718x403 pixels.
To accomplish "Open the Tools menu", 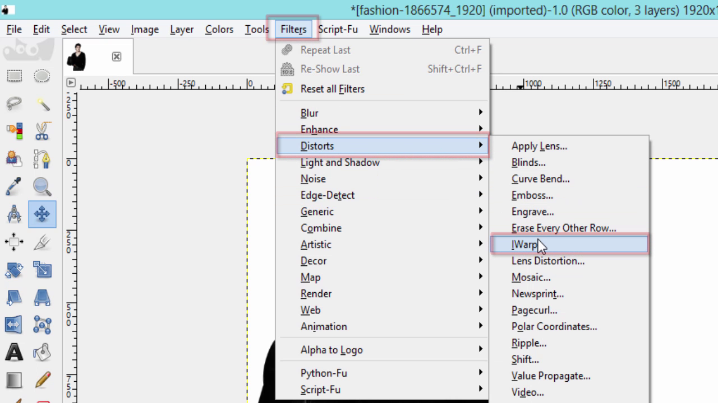I will point(257,29).
